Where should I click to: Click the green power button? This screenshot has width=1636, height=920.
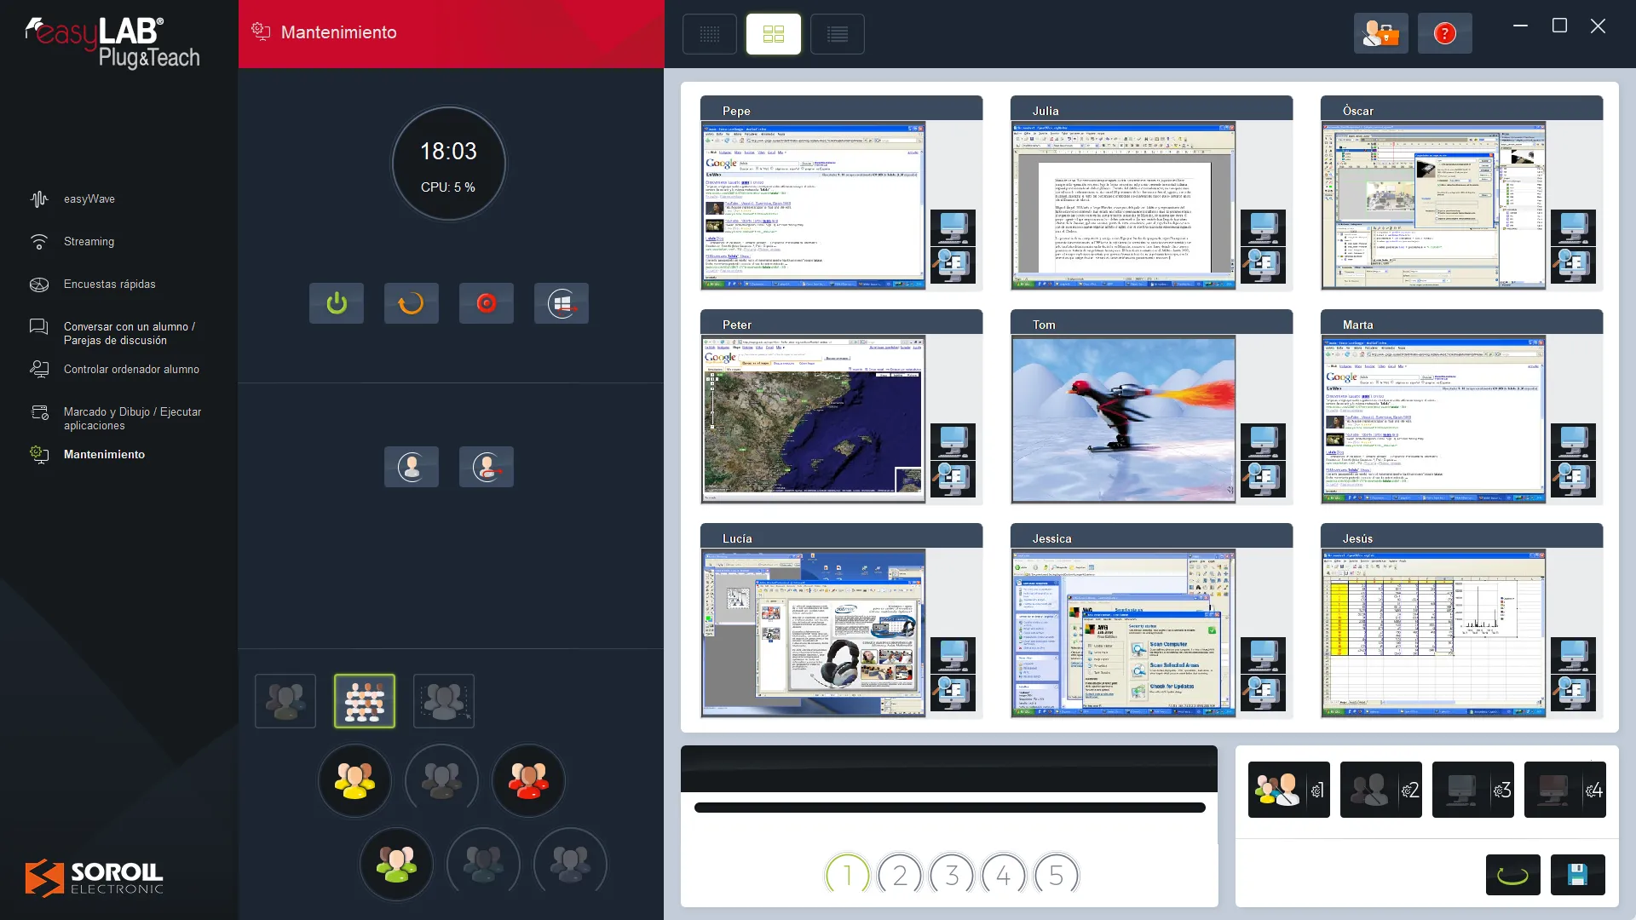pyautogui.click(x=337, y=303)
